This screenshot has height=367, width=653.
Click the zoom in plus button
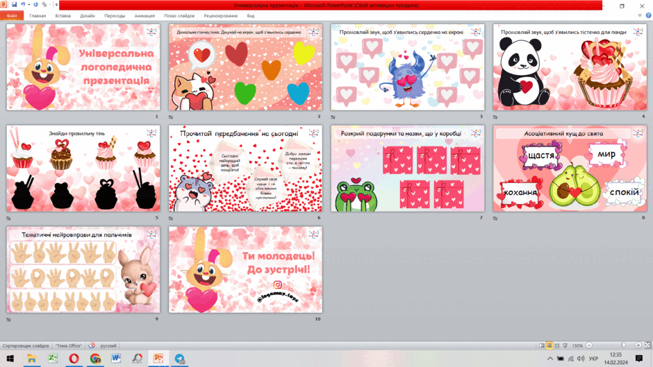(x=638, y=345)
